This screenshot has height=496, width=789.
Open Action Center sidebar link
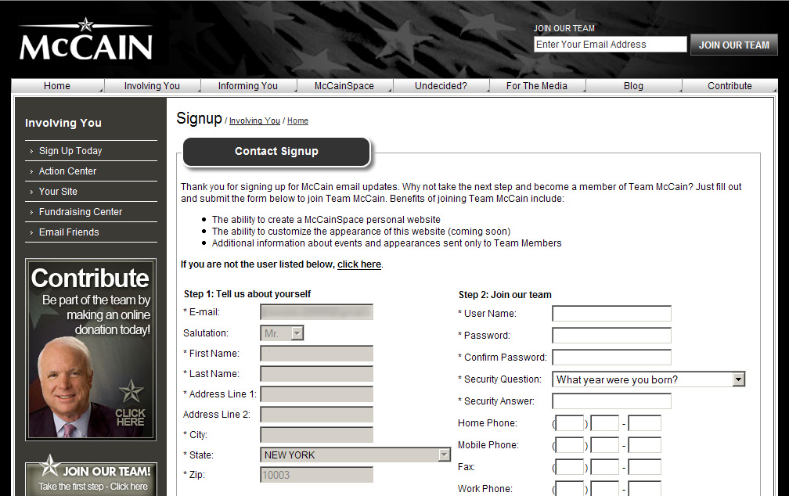[67, 171]
